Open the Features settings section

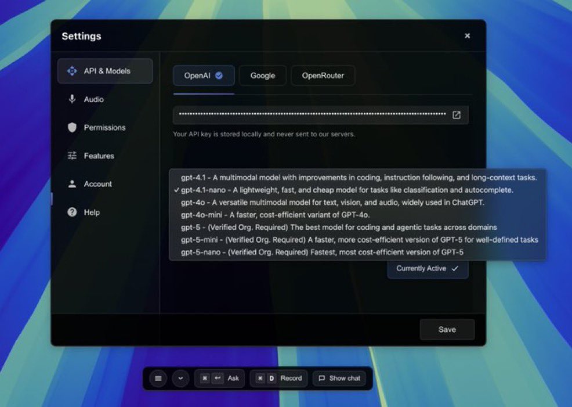(x=105, y=156)
